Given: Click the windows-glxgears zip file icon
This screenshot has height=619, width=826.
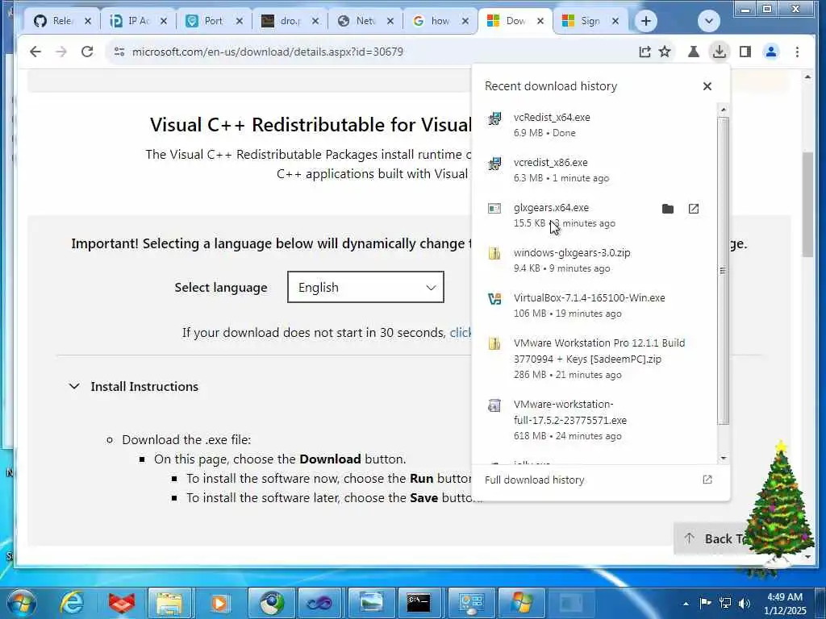Looking at the screenshot, I should pyautogui.click(x=494, y=254).
